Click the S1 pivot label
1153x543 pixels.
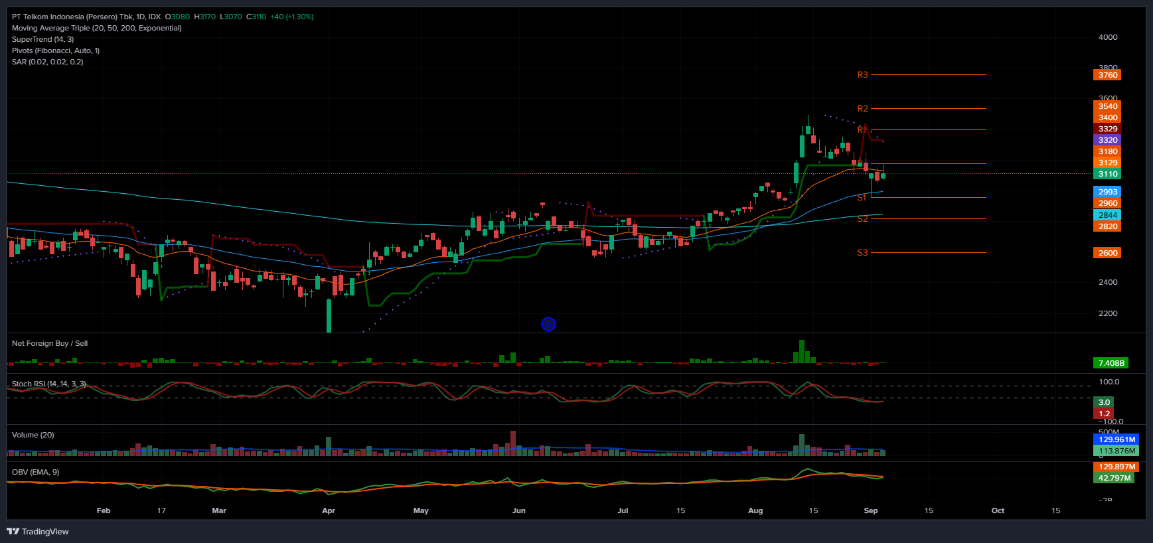click(862, 197)
